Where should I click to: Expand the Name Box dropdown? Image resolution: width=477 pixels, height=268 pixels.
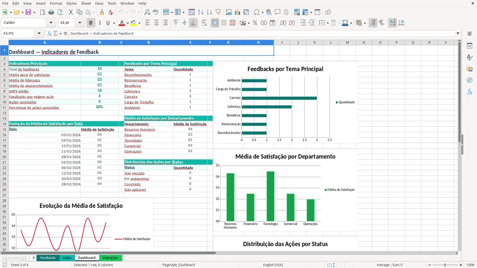coord(39,34)
